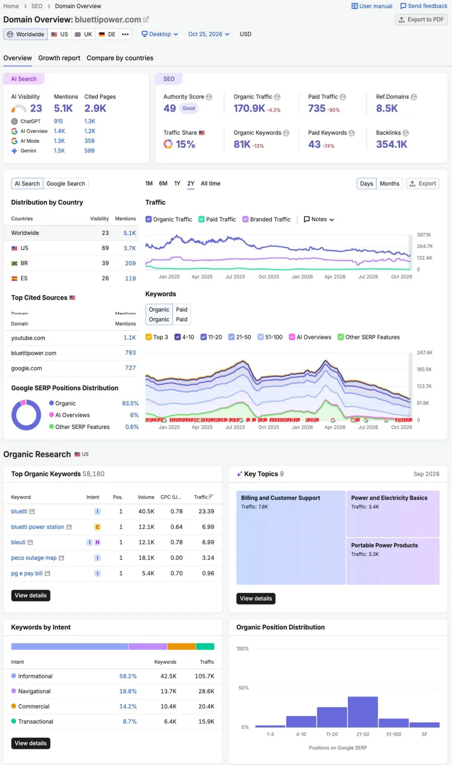Open SERP icon next to peco outage map

tap(61, 558)
